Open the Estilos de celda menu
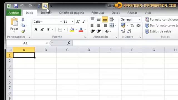The image size is (178, 100). (x=159, y=31)
